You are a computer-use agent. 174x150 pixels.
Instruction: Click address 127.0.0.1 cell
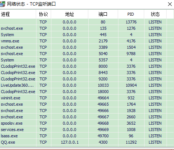(x=70, y=142)
